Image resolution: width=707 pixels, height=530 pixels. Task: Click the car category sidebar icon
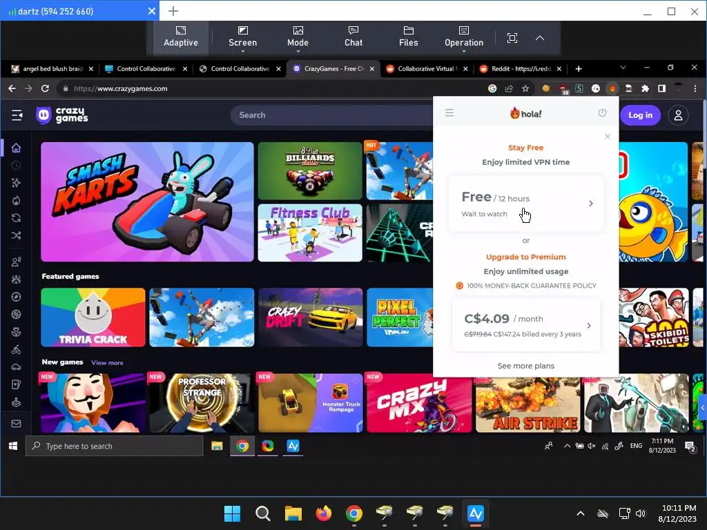point(17,367)
